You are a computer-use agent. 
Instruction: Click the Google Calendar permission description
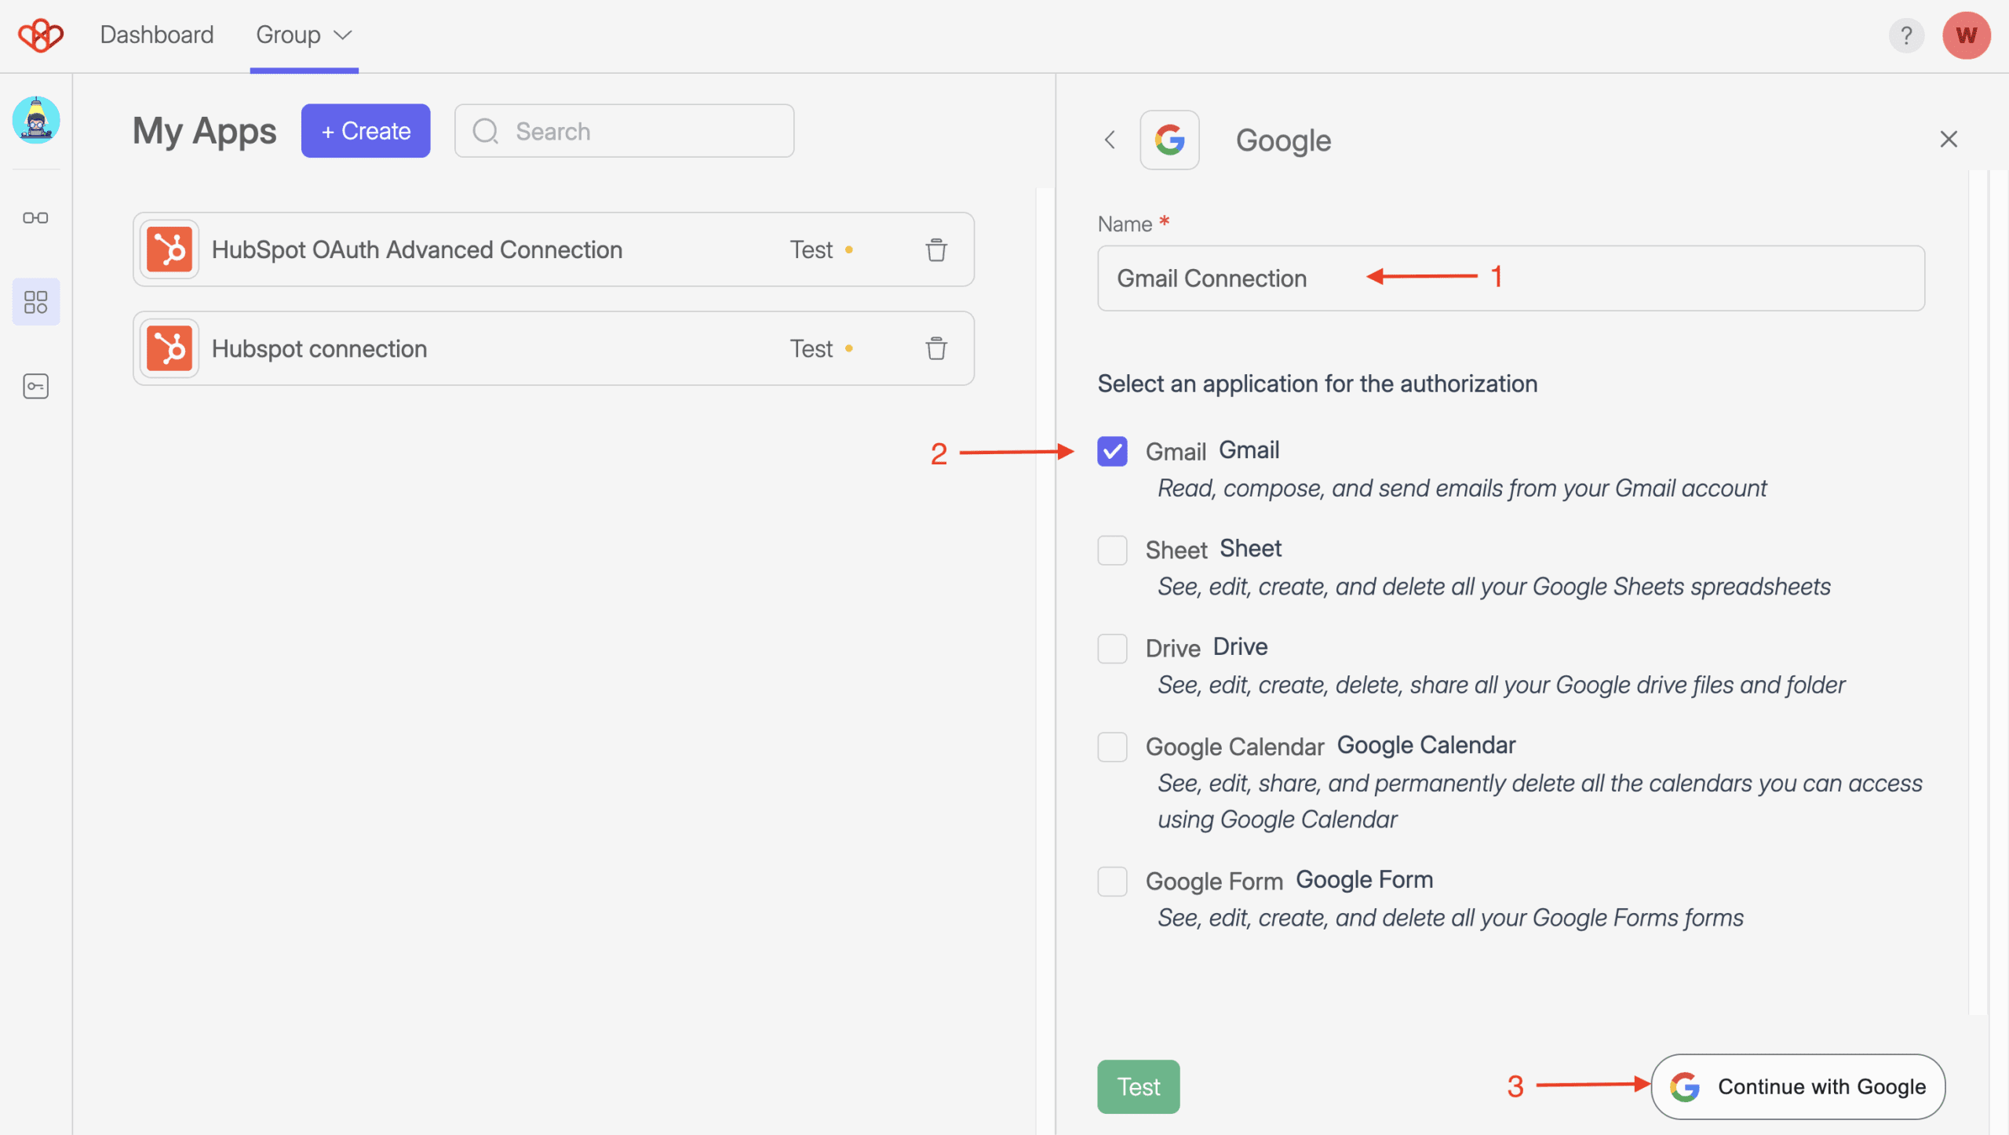[x=1540, y=801]
